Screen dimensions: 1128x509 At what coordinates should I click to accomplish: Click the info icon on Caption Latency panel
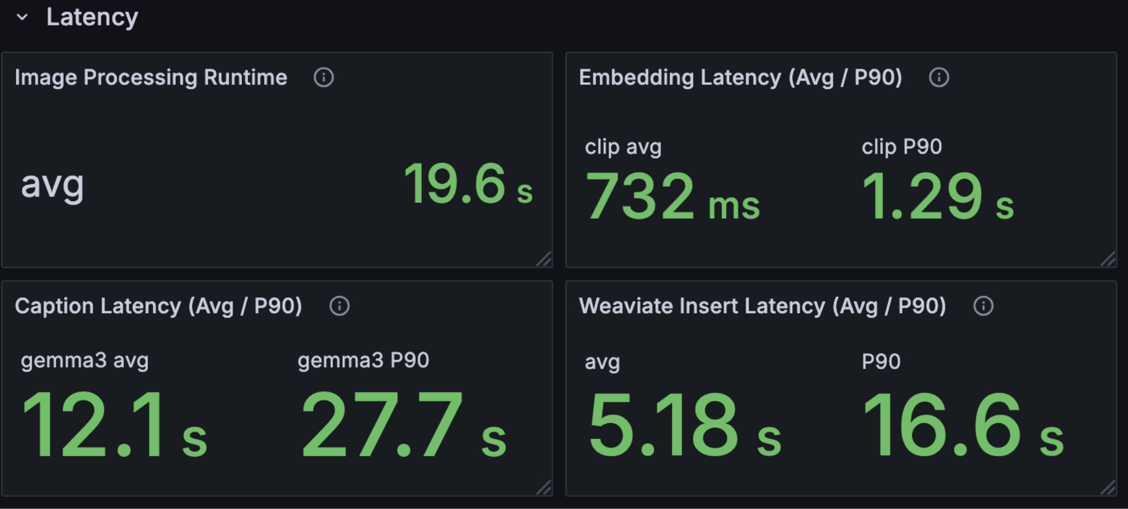point(339,306)
